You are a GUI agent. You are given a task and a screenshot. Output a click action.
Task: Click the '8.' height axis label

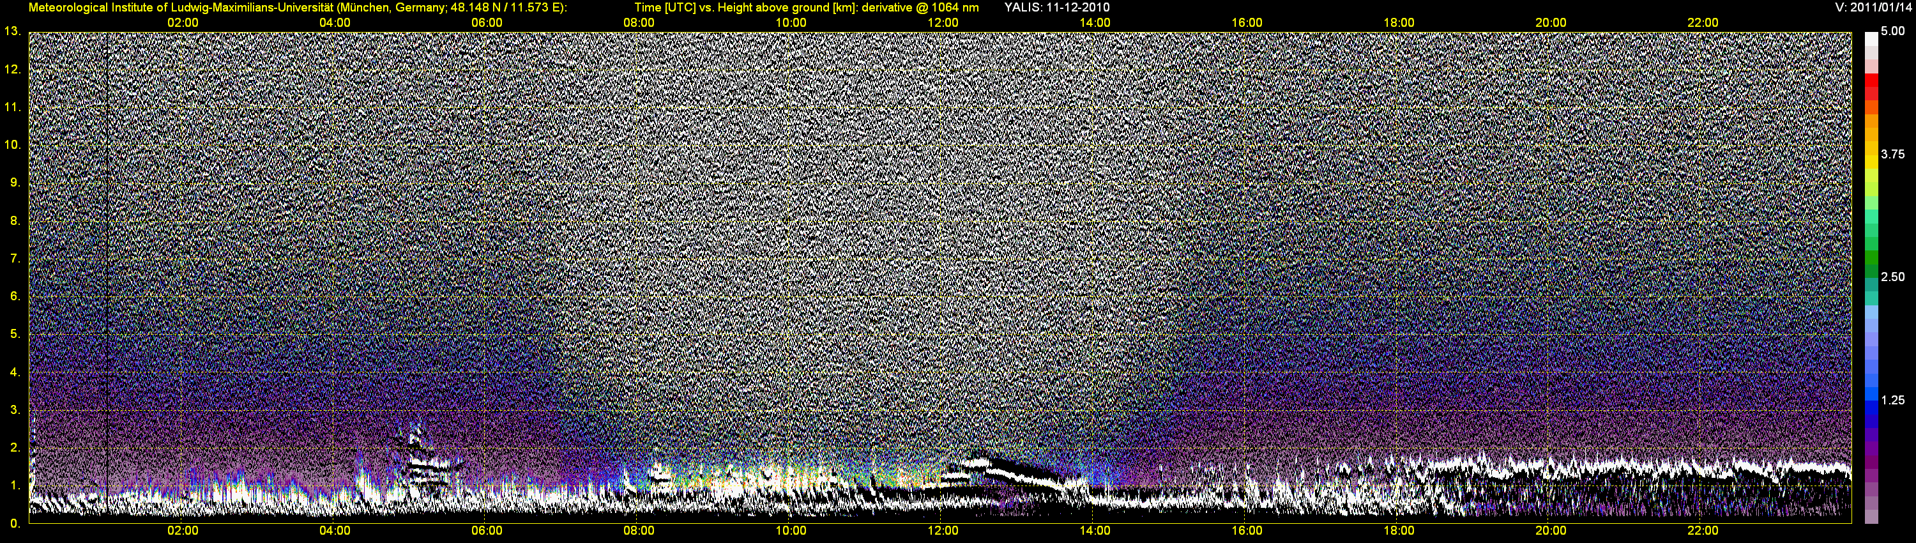pos(15,220)
